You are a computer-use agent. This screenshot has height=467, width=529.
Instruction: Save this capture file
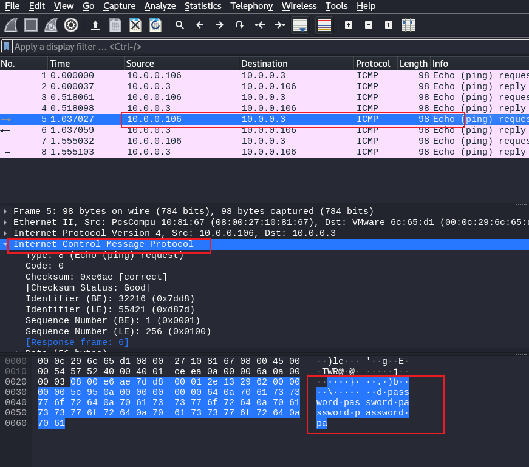point(115,25)
